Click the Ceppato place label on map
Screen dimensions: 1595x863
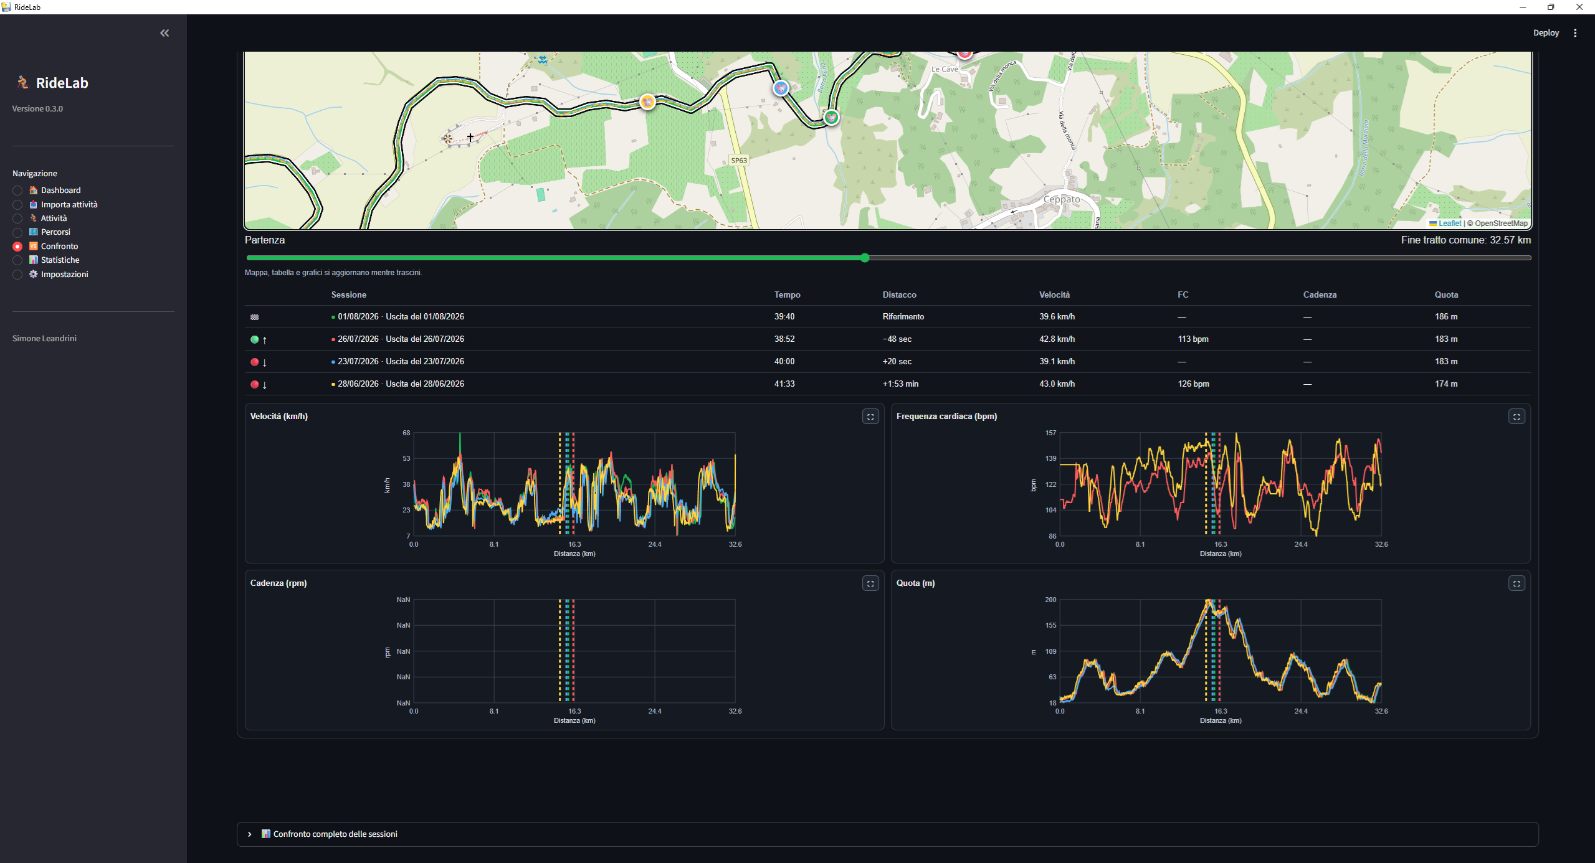tap(1062, 199)
